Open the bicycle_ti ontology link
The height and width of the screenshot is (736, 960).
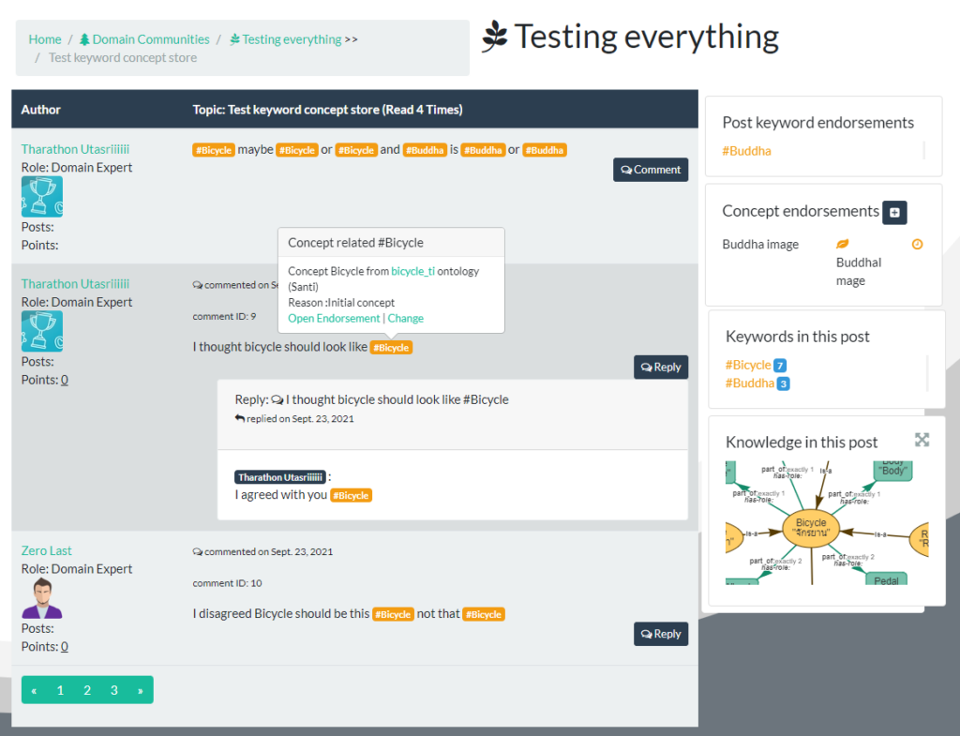point(412,271)
